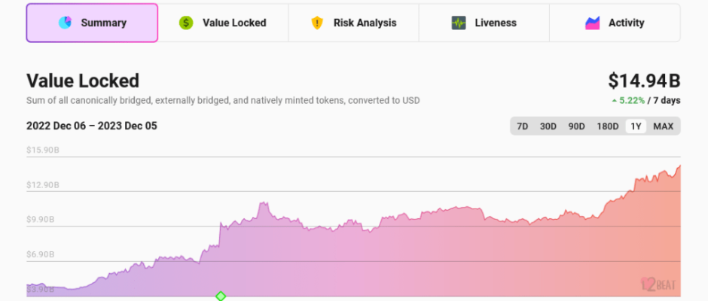
Task: Click the yellow shield Risk Analysis icon
Action: 317,23
